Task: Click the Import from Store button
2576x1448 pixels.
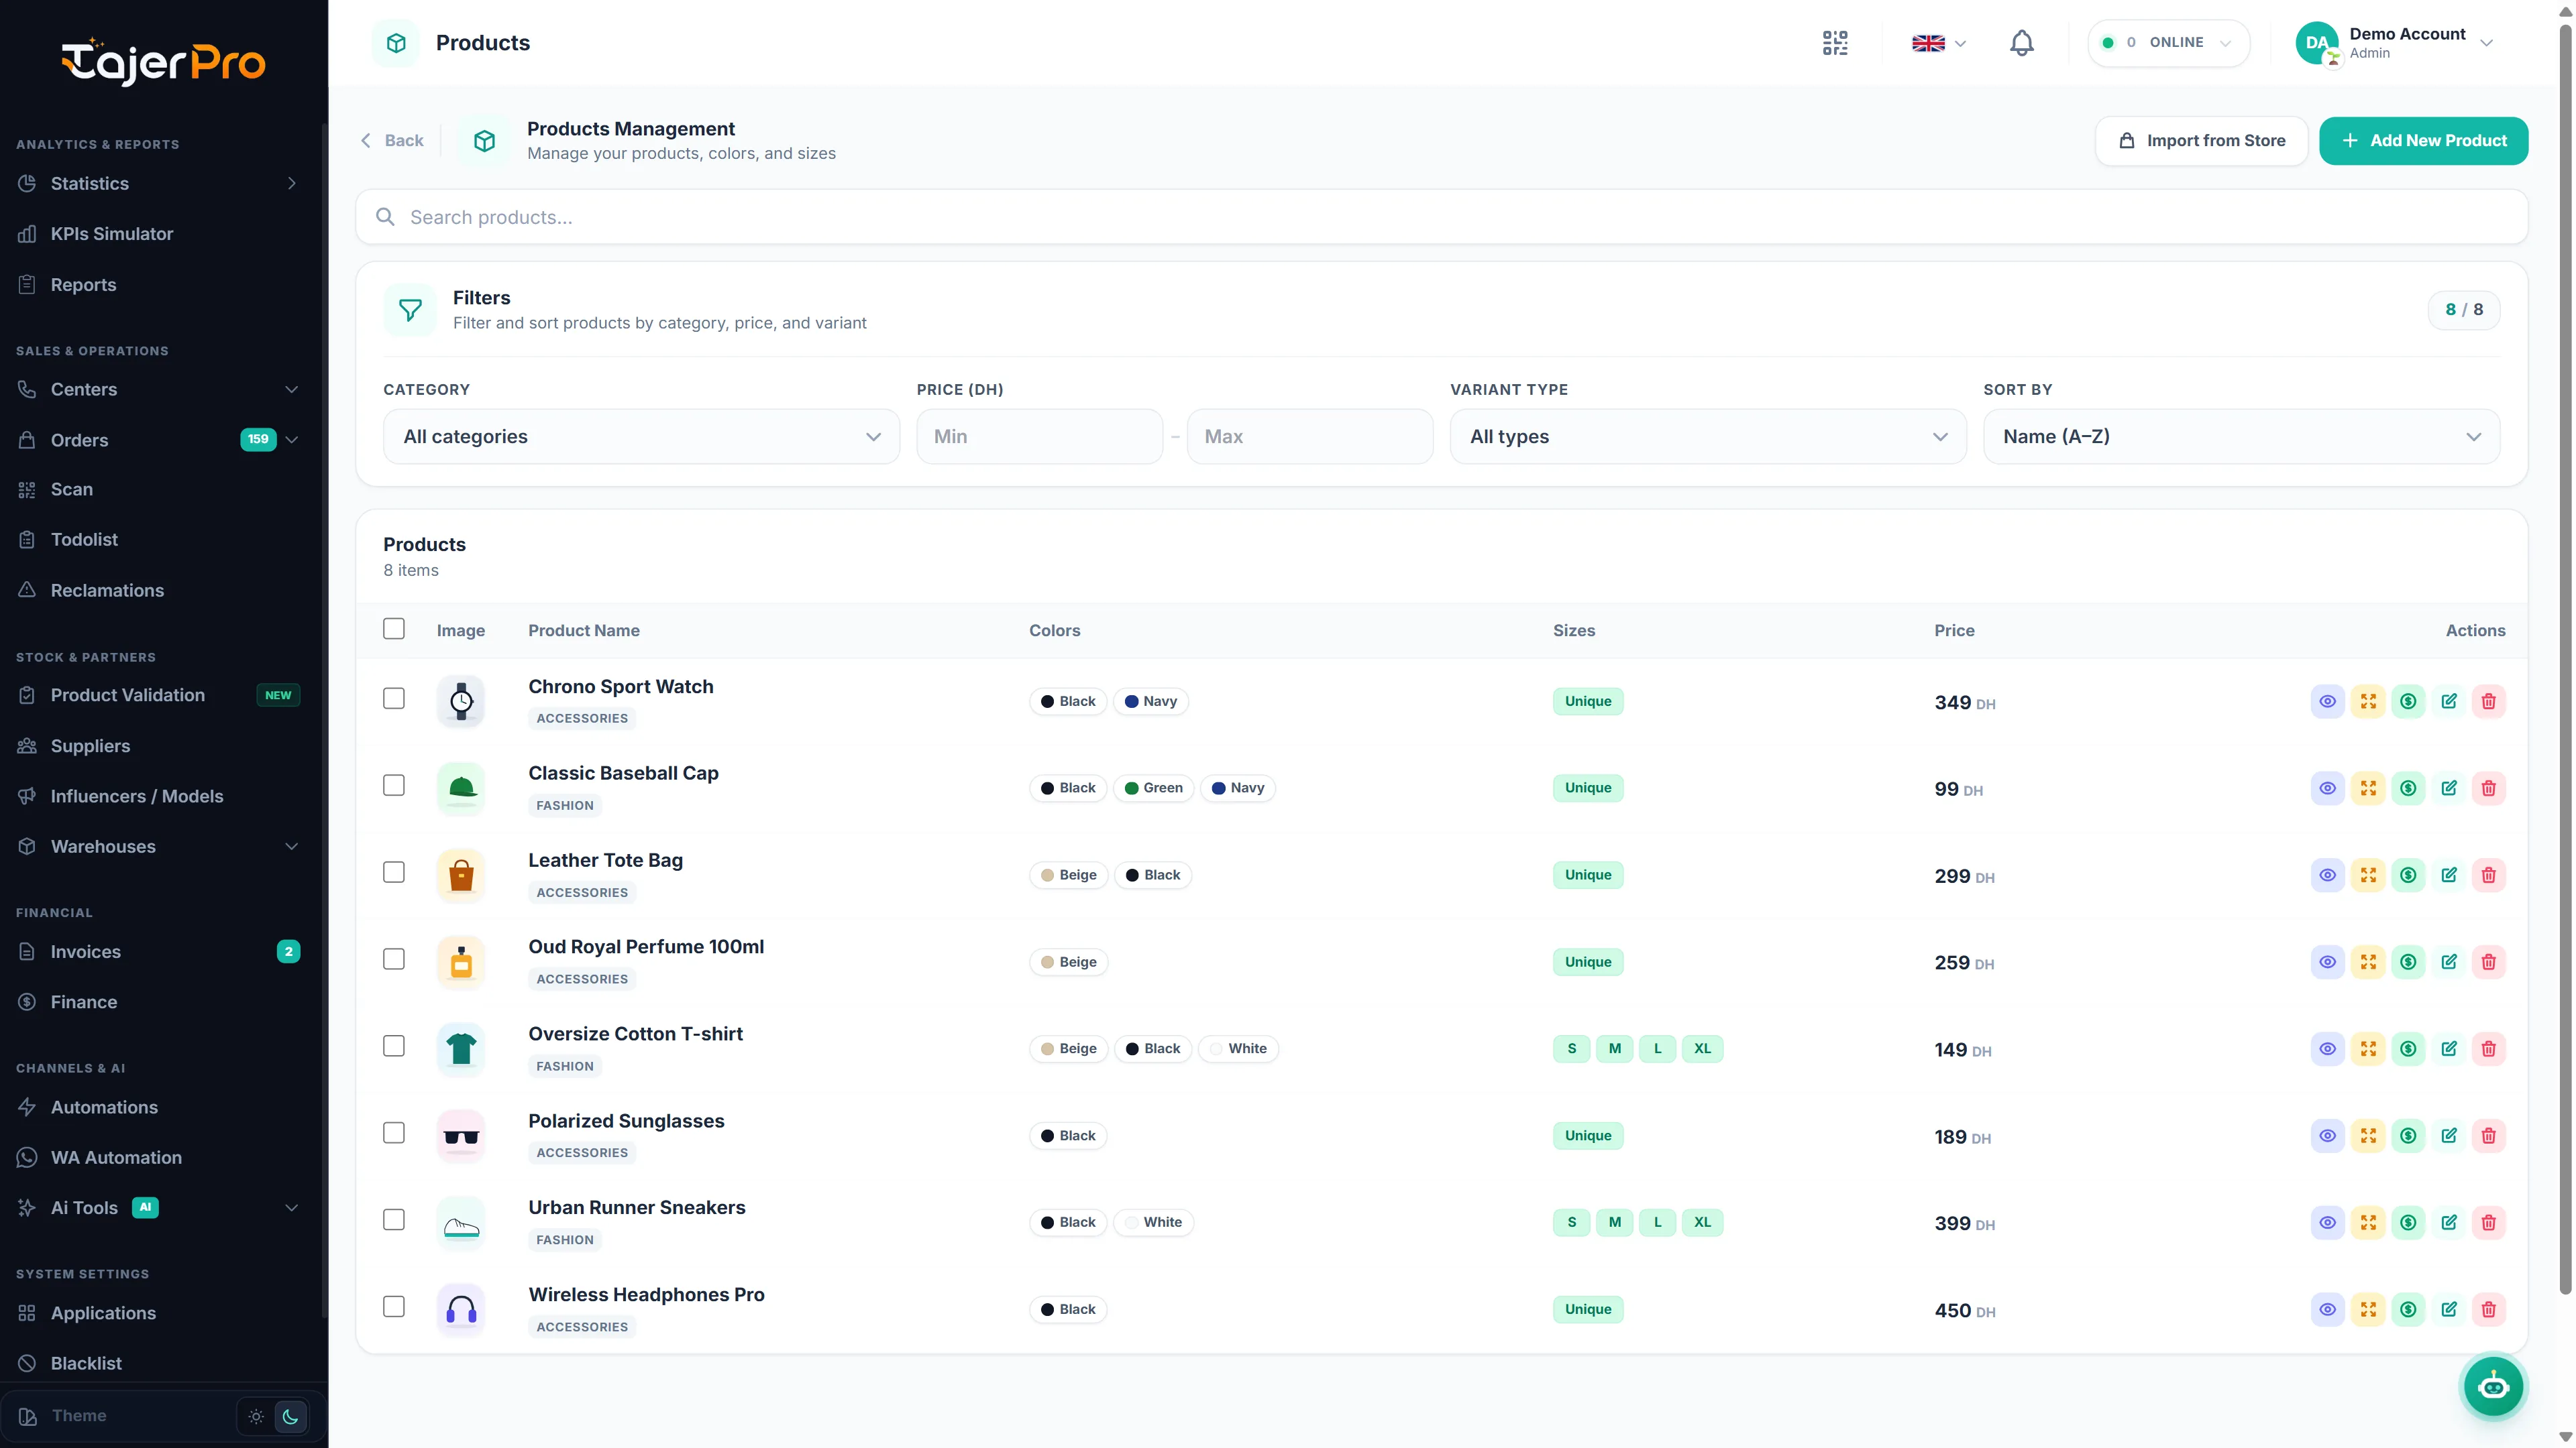Action: (x=2201, y=141)
